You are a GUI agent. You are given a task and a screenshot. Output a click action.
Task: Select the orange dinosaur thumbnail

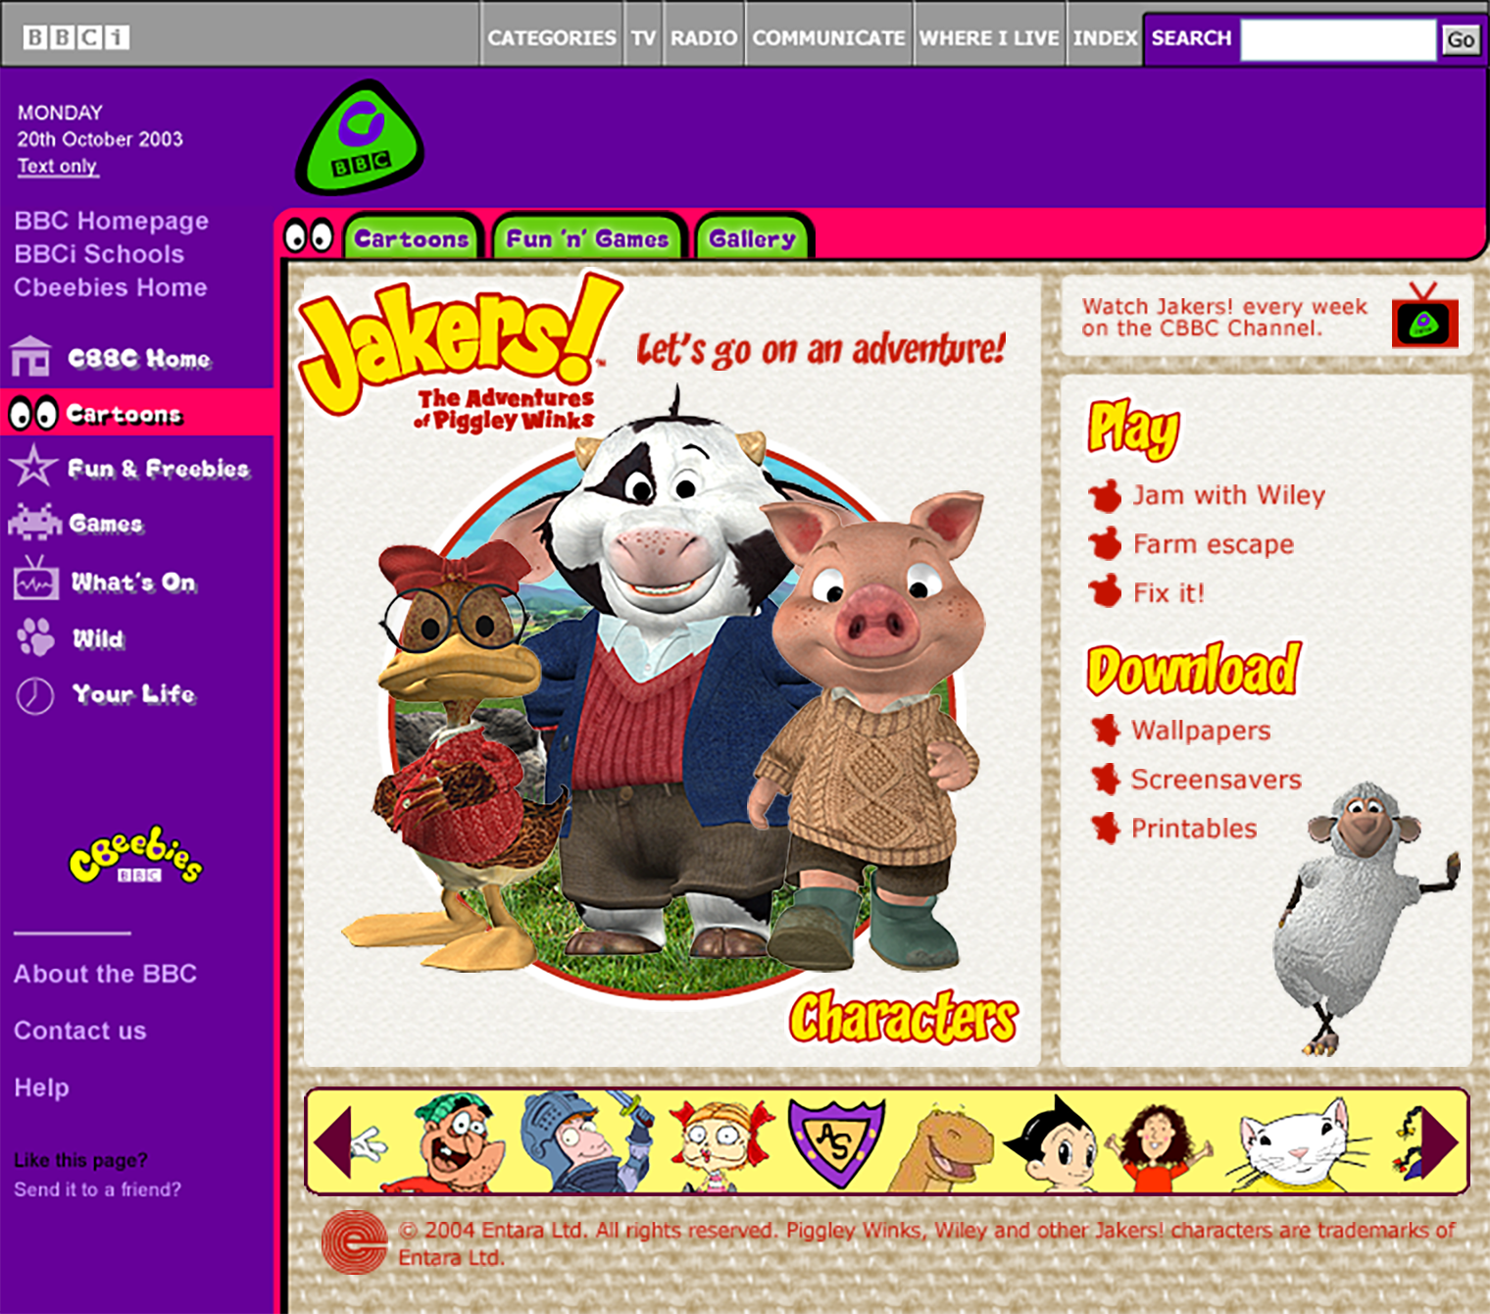click(x=941, y=1148)
